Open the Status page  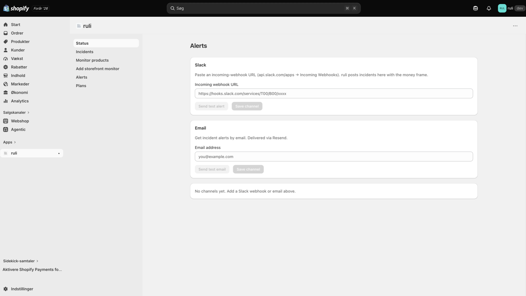pyautogui.click(x=106, y=43)
